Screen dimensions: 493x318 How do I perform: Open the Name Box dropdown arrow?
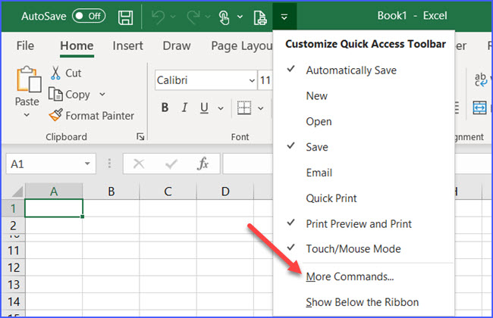pos(87,164)
